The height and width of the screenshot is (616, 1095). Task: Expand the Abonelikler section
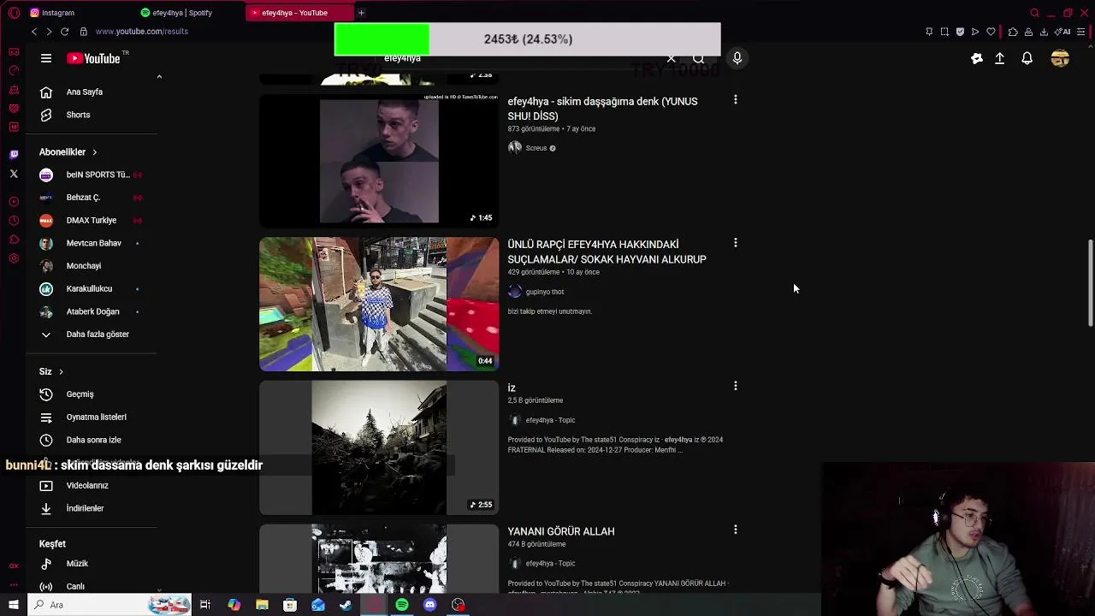pos(68,152)
